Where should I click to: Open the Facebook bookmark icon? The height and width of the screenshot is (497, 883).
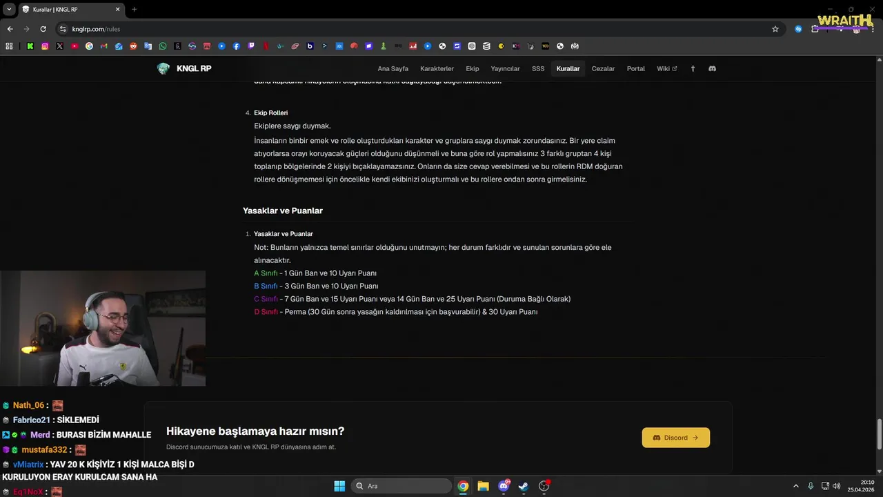[237, 46]
